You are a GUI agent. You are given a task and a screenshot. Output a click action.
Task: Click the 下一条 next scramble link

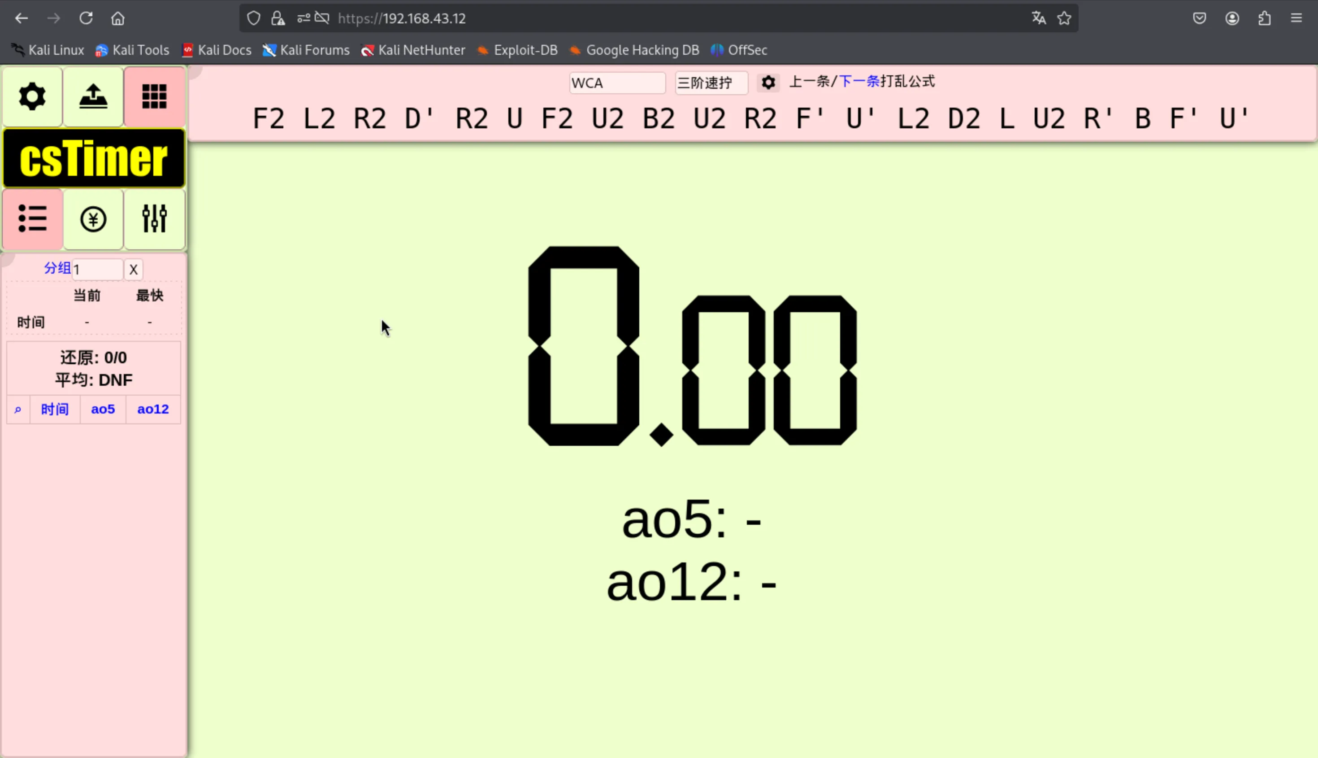858,81
